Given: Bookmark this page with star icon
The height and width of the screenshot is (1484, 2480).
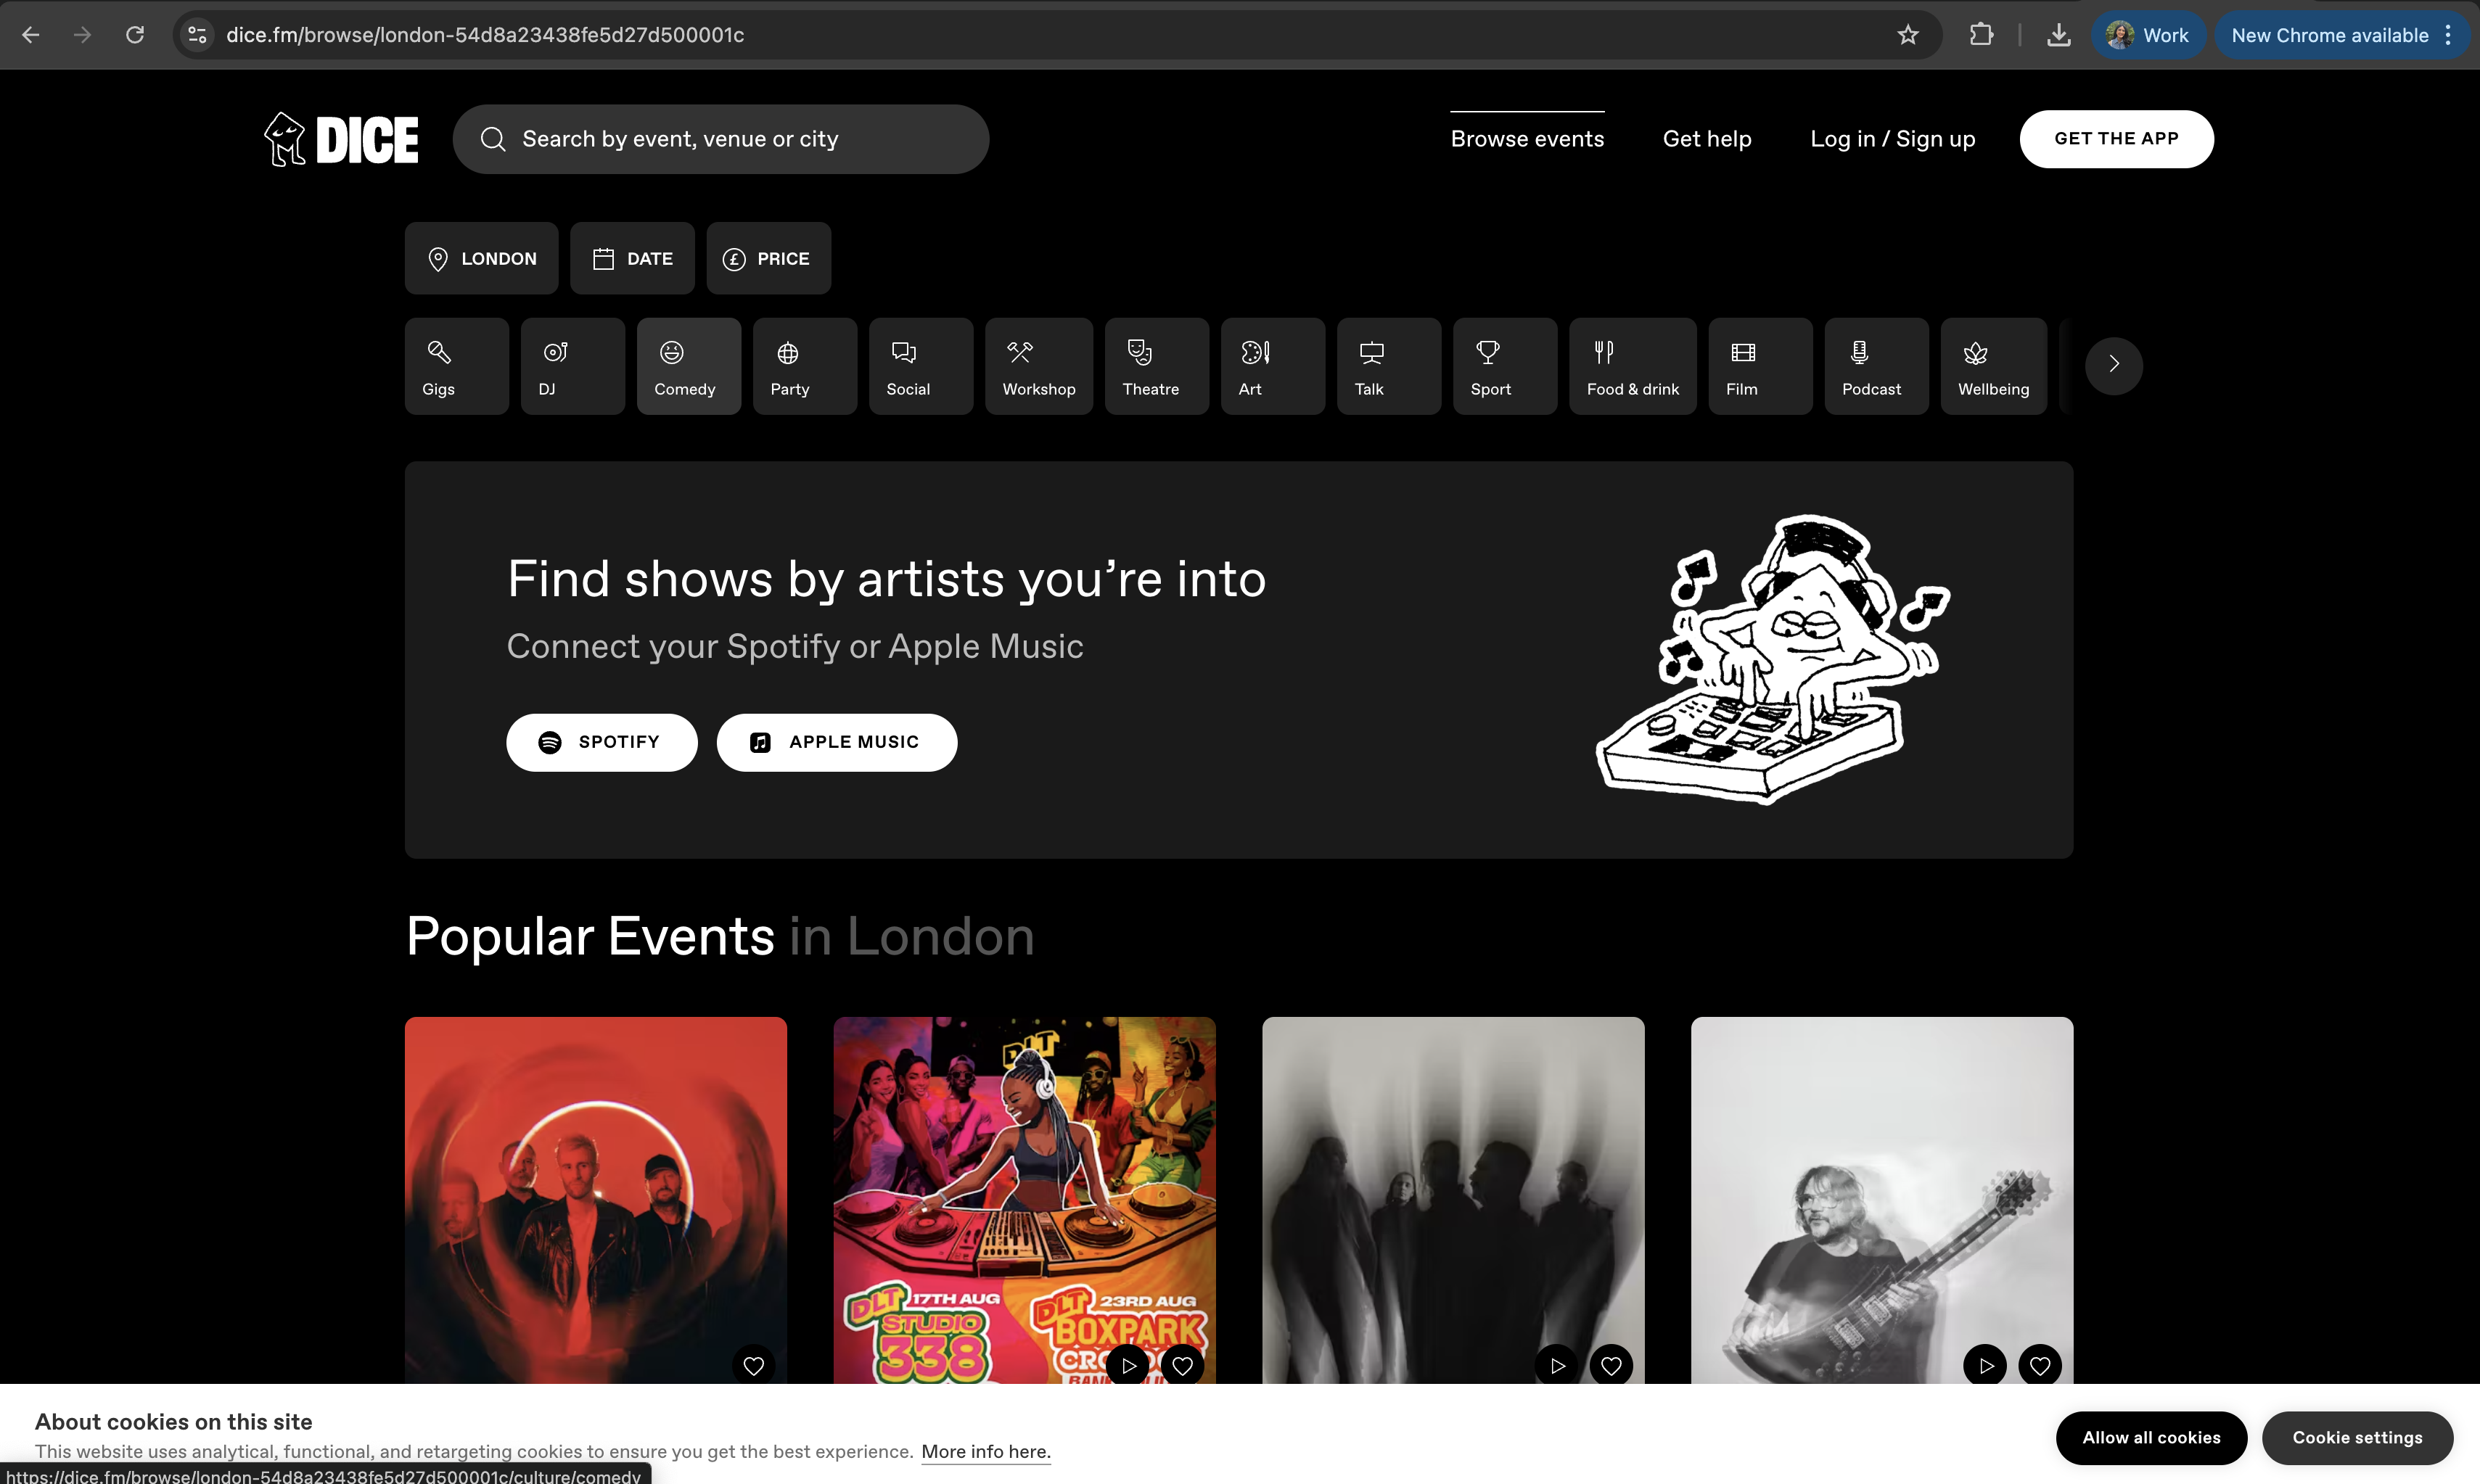Looking at the screenshot, I should click(1908, 35).
